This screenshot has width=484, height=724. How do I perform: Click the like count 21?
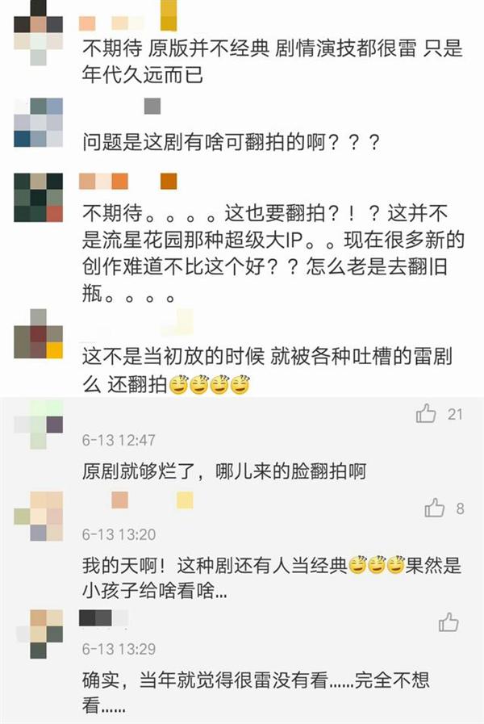pos(455,414)
